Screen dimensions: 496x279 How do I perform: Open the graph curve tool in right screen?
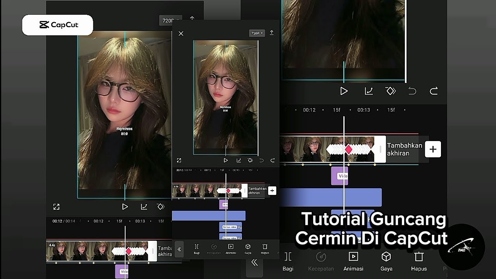369,91
